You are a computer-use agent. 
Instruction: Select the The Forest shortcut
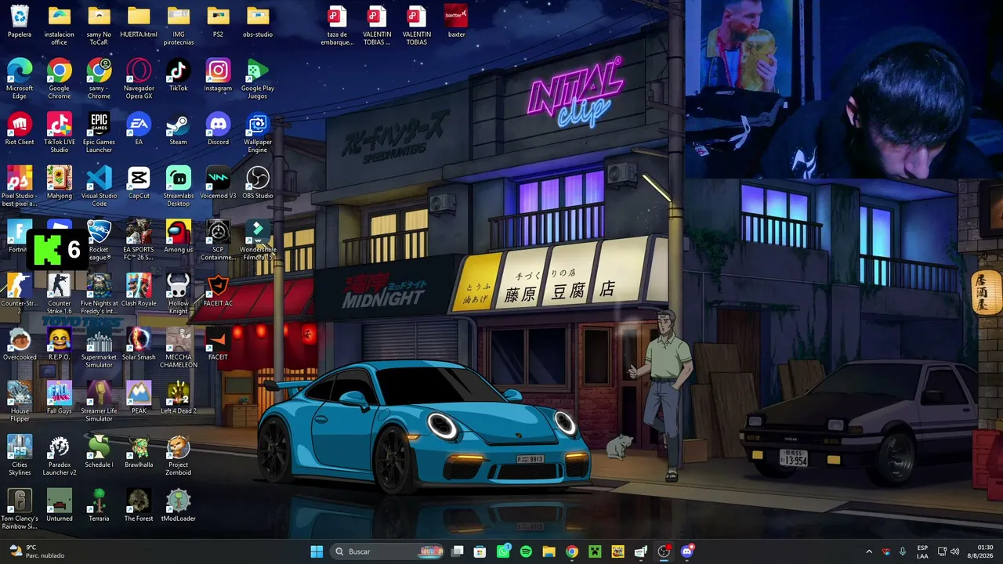pyautogui.click(x=139, y=505)
